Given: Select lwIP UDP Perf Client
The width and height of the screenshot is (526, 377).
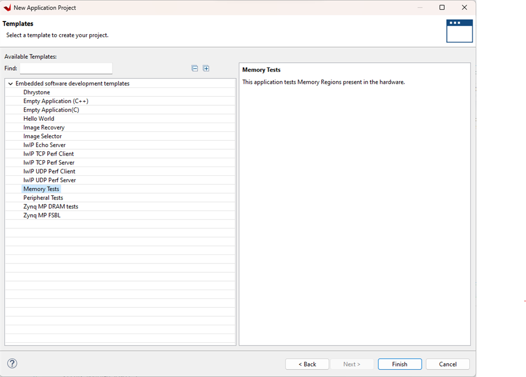Looking at the screenshot, I should point(49,171).
